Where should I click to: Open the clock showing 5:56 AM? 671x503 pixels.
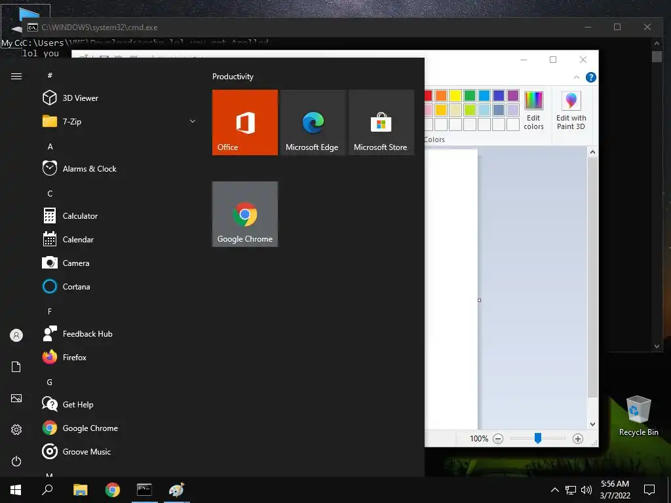pos(615,490)
